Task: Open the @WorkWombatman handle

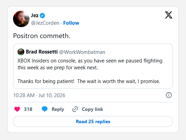Action: point(82,52)
